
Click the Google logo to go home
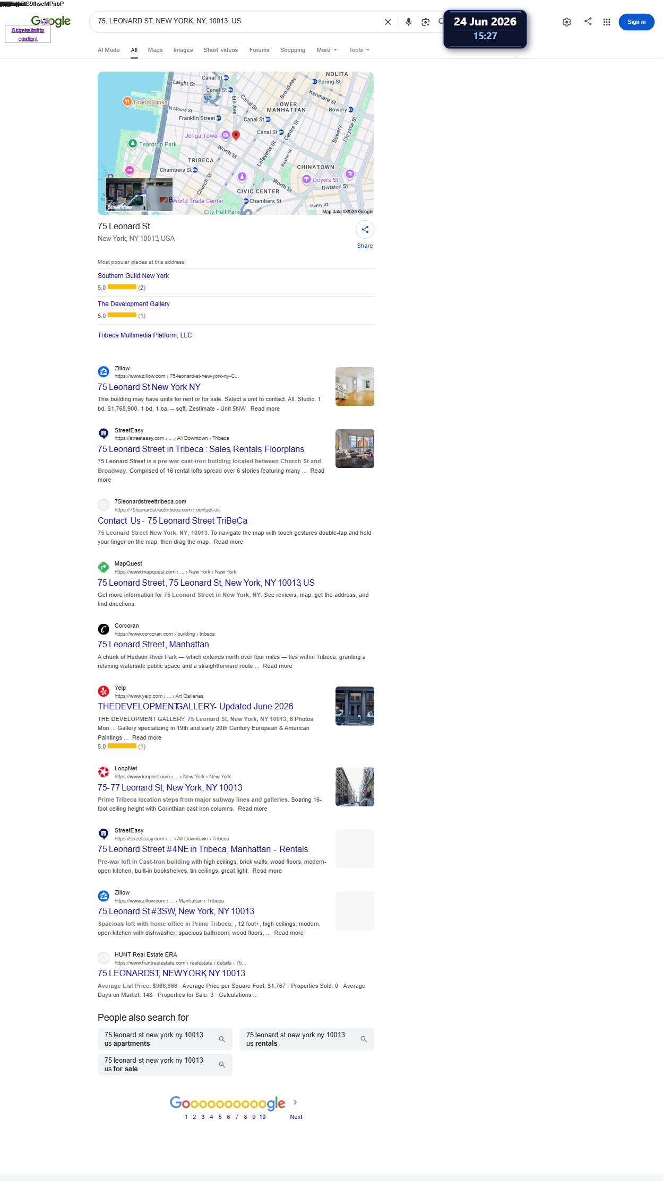point(51,21)
